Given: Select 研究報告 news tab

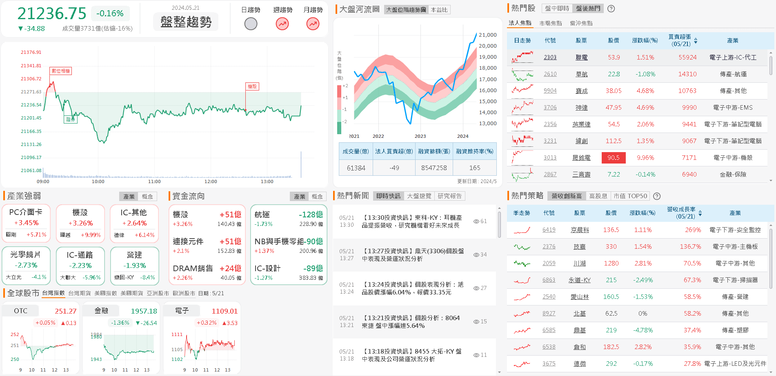Looking at the screenshot, I should point(450,196).
